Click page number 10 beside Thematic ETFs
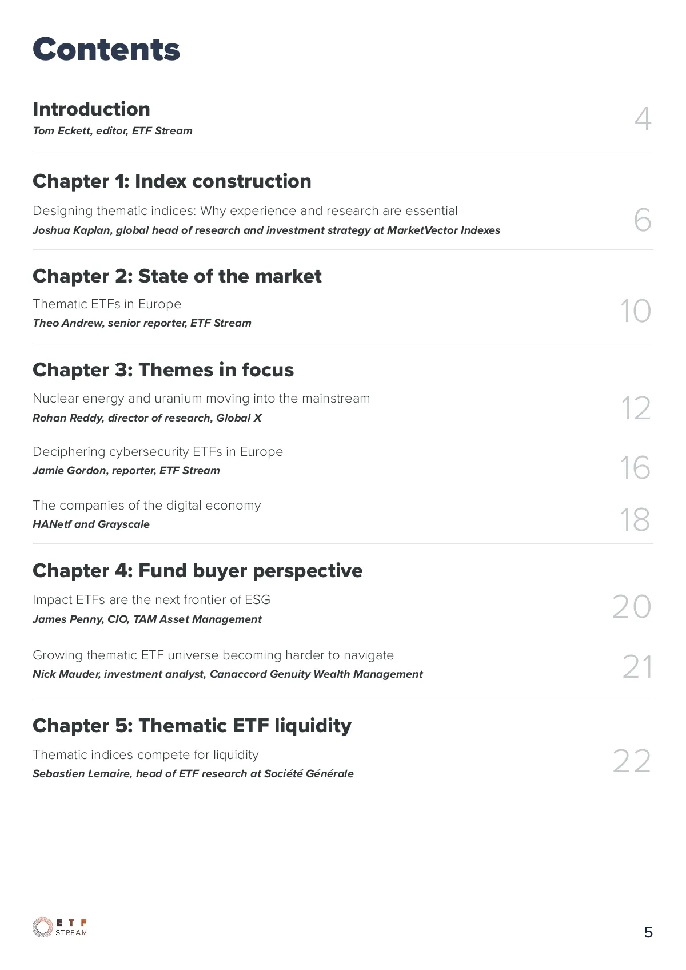 point(636,311)
